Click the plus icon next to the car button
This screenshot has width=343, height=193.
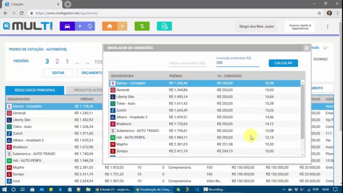80,26
